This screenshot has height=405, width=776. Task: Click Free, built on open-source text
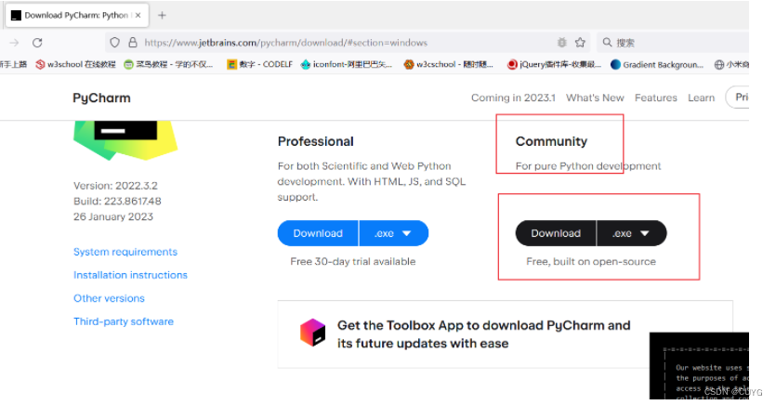(x=591, y=262)
